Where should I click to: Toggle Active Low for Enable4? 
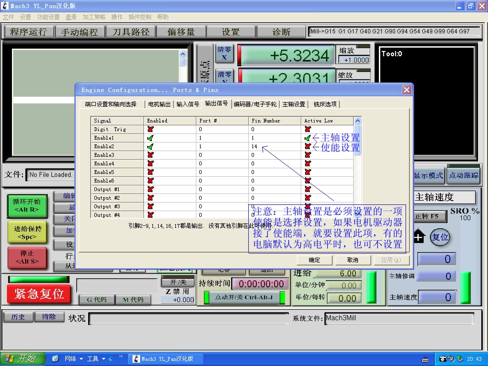[x=308, y=163]
